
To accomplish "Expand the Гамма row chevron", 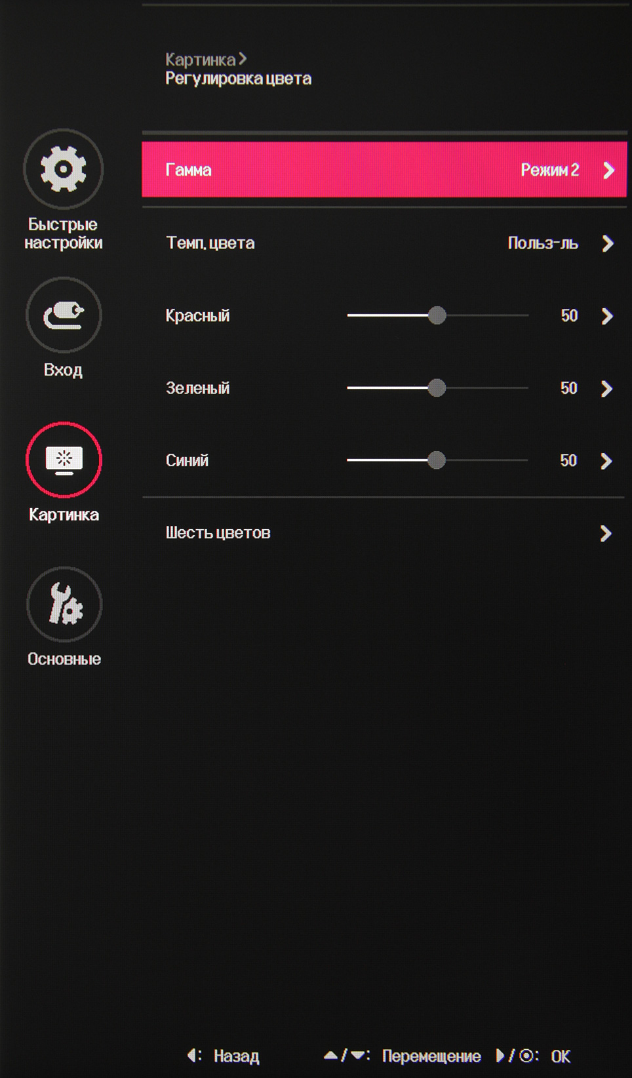I will [x=608, y=170].
